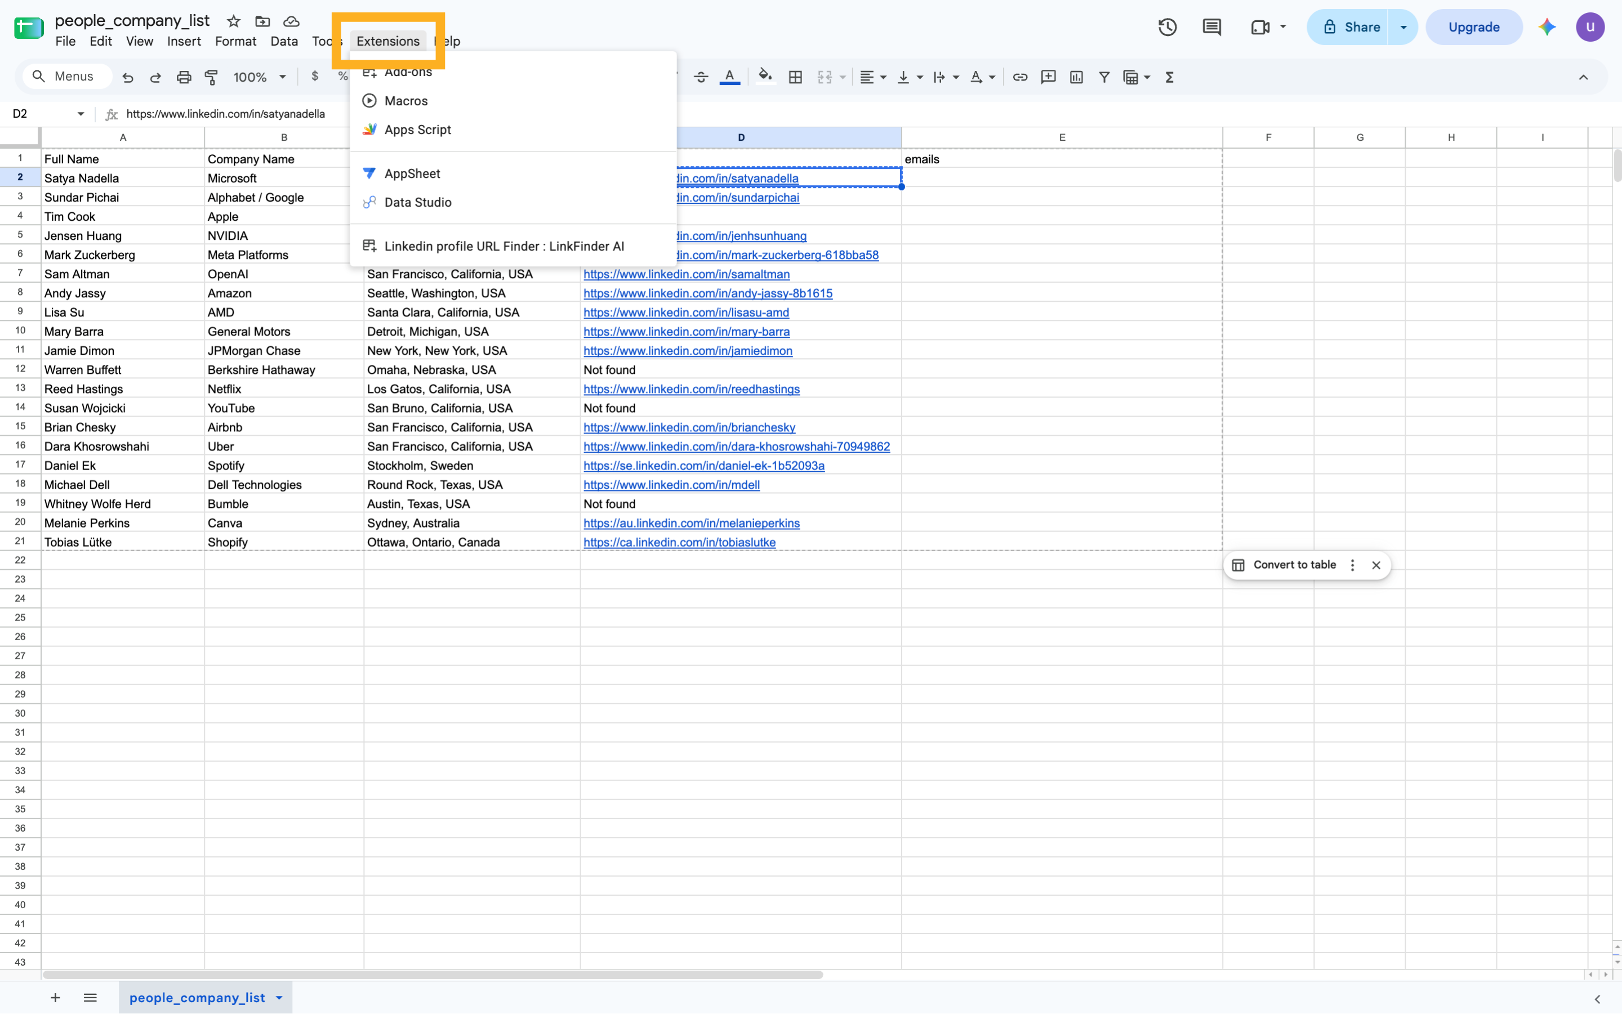This screenshot has height=1014, width=1622.
Task: Search the menus via Menus box
Action: (x=68, y=77)
